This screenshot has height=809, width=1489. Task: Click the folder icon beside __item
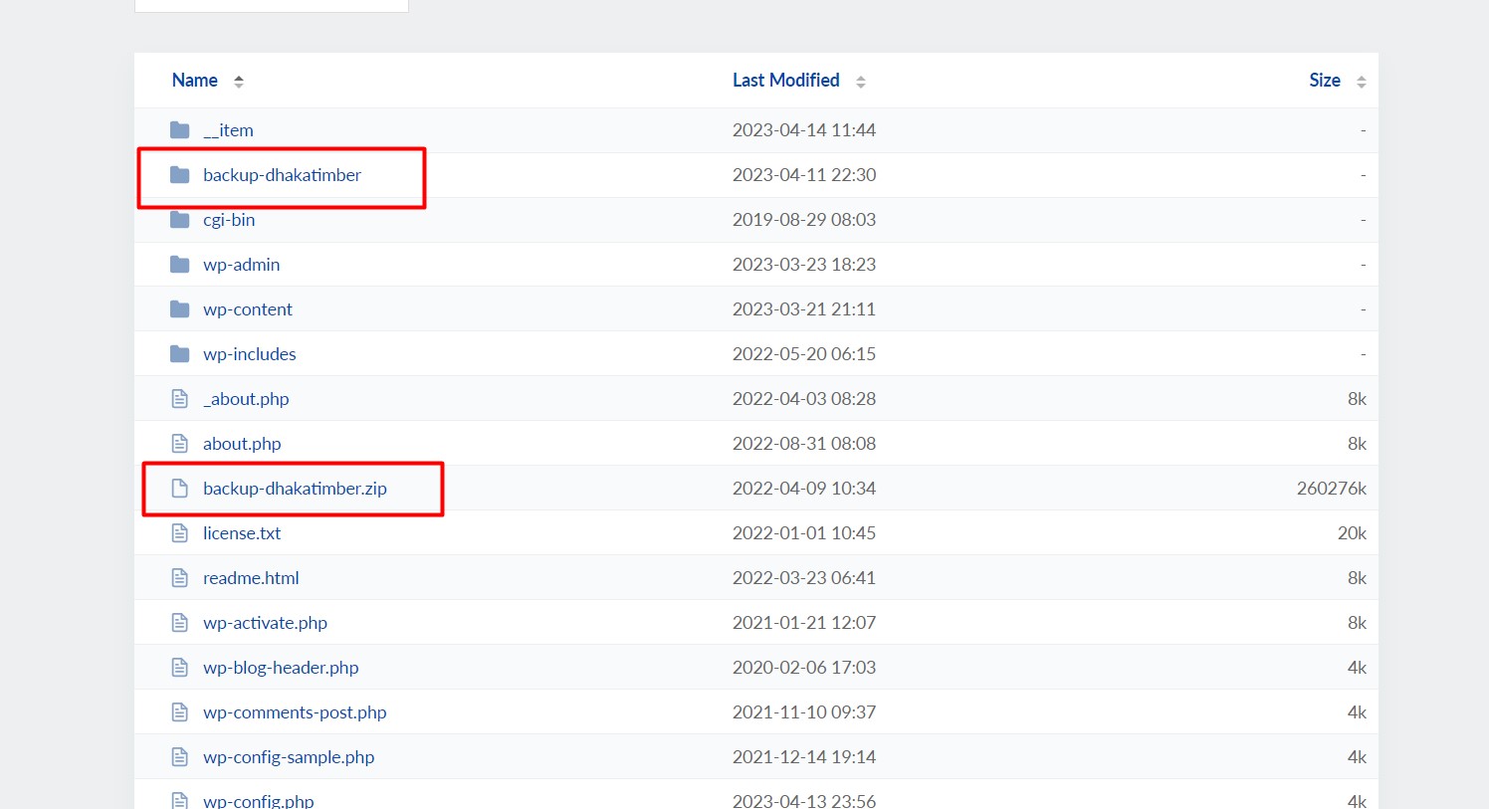(179, 129)
